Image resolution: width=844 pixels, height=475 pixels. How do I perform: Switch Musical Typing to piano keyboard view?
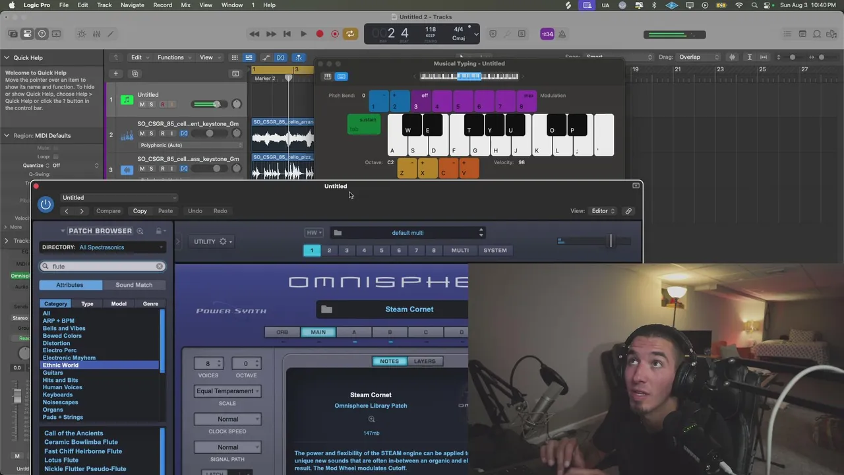[x=328, y=77]
